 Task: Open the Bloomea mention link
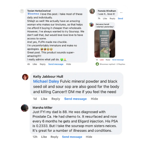click(33, 14)
